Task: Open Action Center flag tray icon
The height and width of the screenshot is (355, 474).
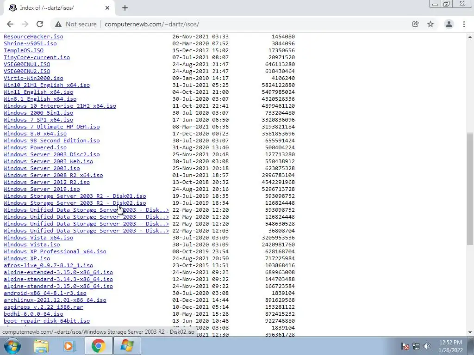Action: (405, 346)
